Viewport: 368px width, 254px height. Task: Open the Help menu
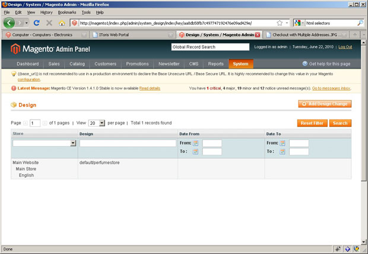(100, 12)
